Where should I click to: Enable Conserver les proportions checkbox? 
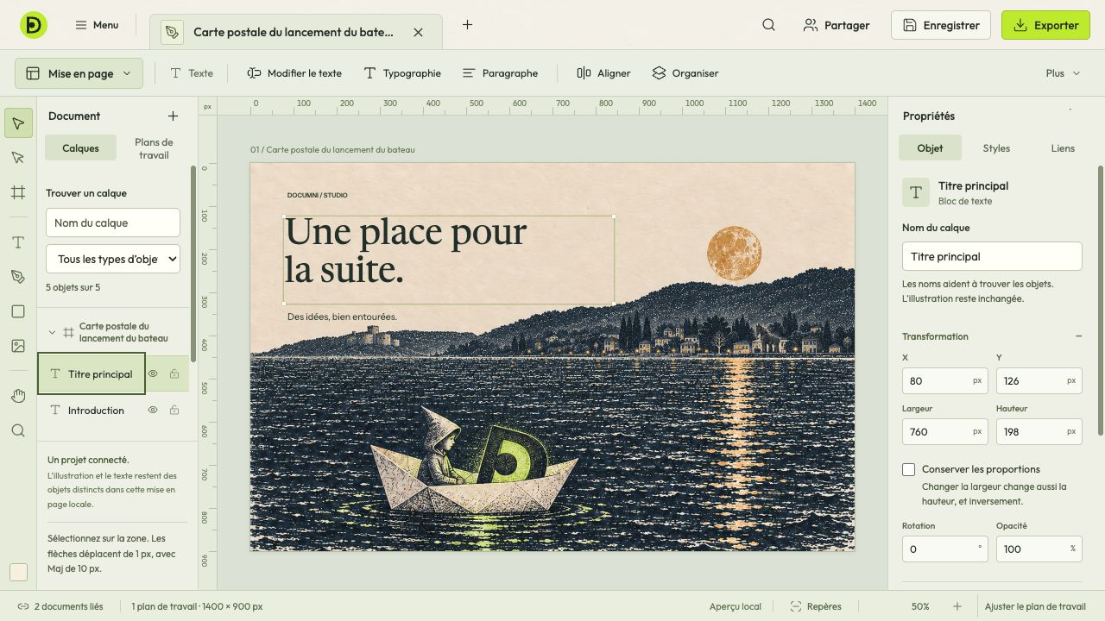pos(908,469)
